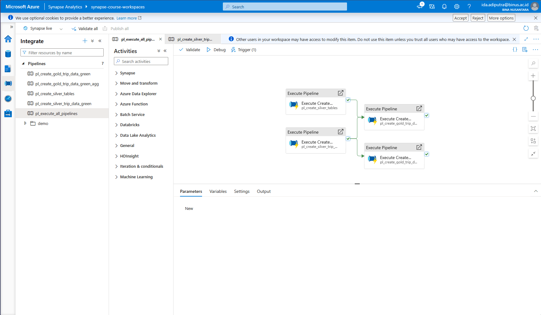Viewport: 541px width, 315px height.
Task: Open the help question mark
Action: 469,7
